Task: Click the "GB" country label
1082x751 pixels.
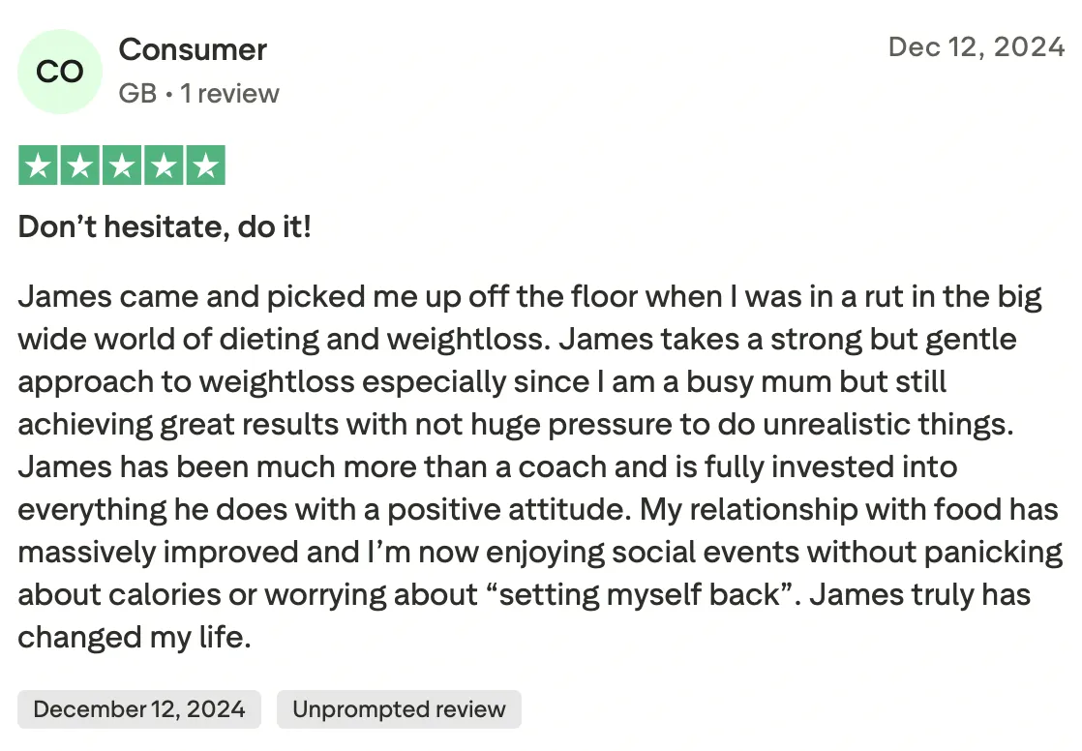Action: coord(137,94)
